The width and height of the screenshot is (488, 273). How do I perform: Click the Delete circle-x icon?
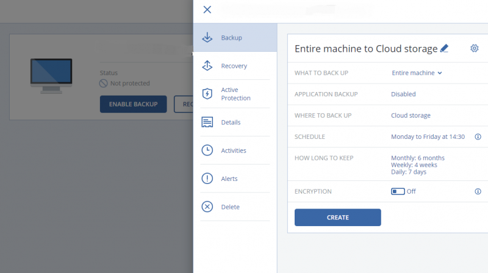(x=207, y=207)
